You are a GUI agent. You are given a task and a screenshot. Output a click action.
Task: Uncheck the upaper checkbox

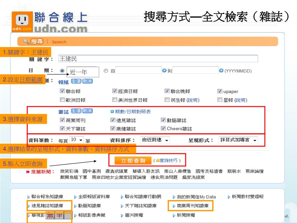click(220, 91)
